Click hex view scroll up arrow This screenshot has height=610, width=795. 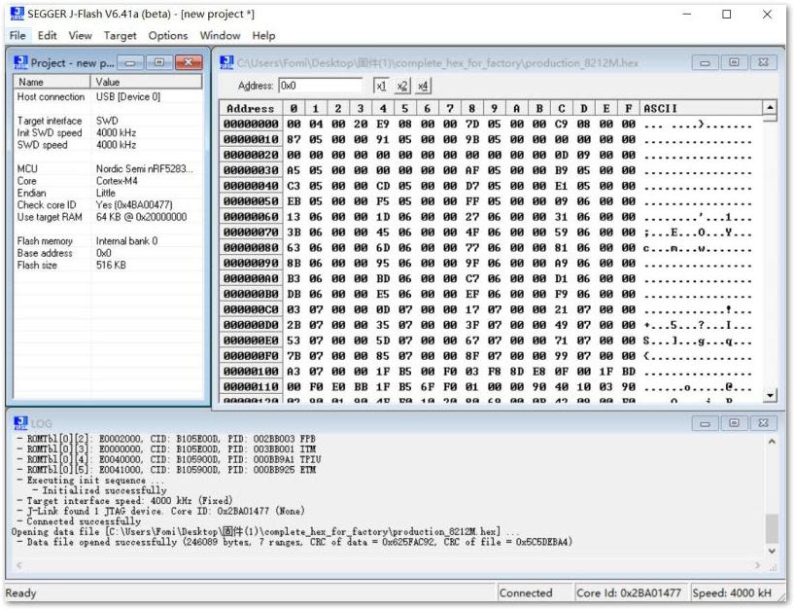click(770, 108)
